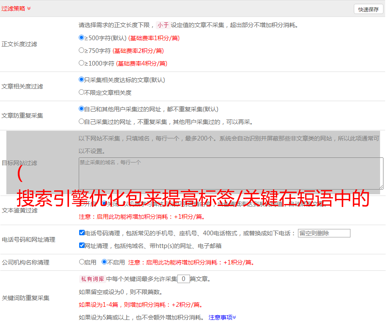
Task: Click the 公司机构名称清理 label
Action: 25,262
